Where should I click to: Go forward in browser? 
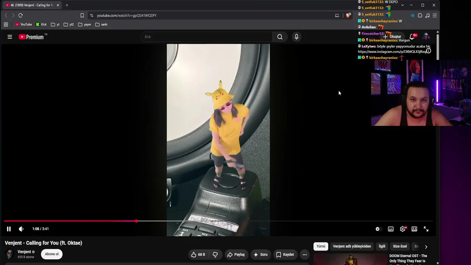pyautogui.click(x=13, y=15)
